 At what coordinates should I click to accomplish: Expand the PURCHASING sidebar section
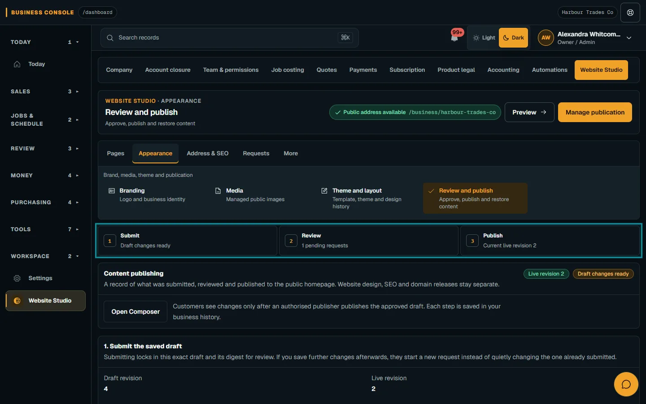(x=45, y=202)
